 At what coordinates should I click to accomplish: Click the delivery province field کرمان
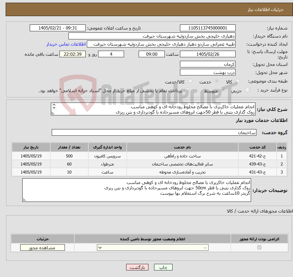(208, 64)
